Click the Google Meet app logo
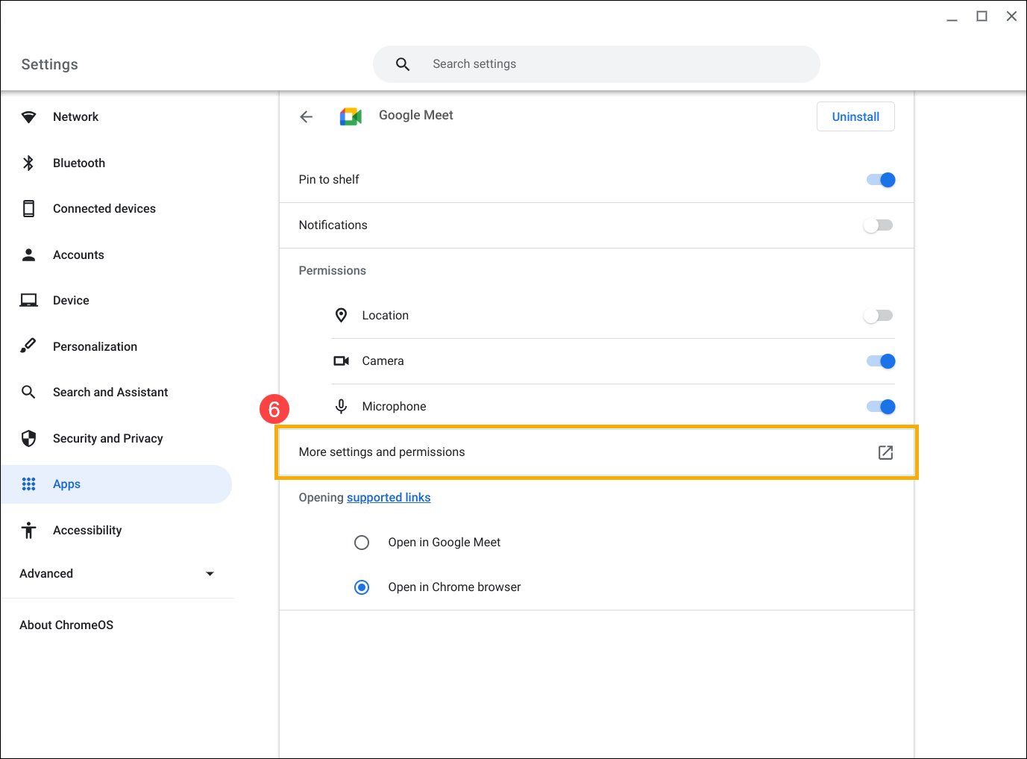This screenshot has width=1027, height=759. [351, 116]
